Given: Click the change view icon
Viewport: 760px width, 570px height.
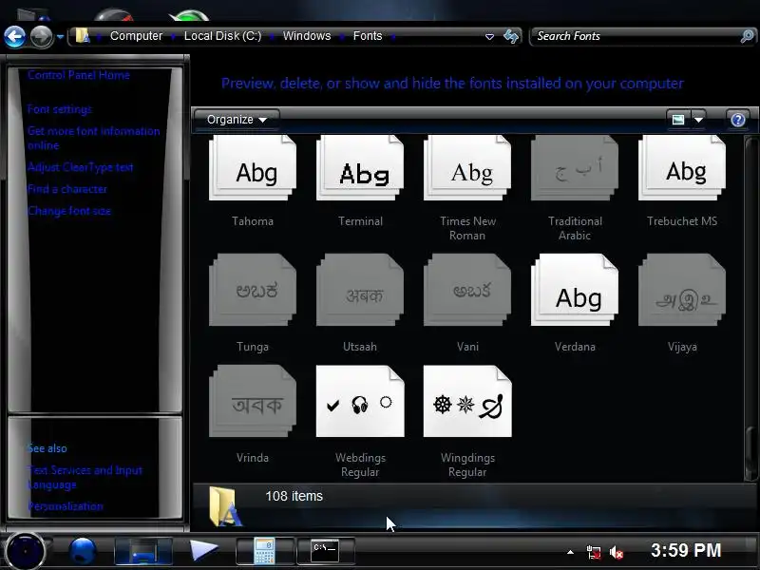Looking at the screenshot, I should pos(678,120).
